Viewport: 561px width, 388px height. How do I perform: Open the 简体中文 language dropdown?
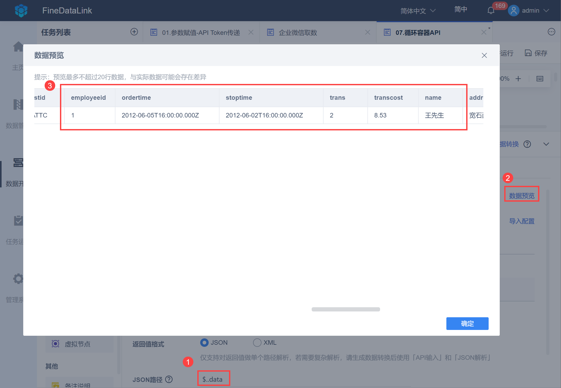click(418, 11)
